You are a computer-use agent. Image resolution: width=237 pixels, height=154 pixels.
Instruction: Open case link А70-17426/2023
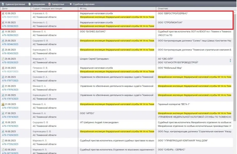(x=10, y=135)
